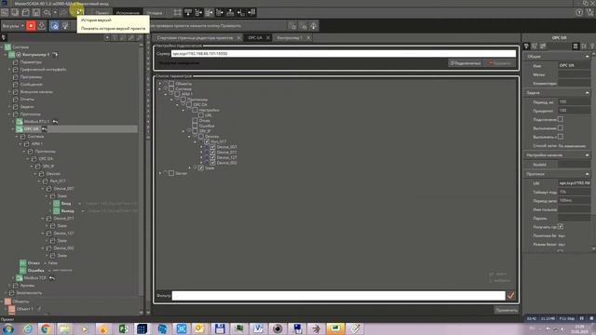Click the Фильтр input field

[x=338, y=295]
